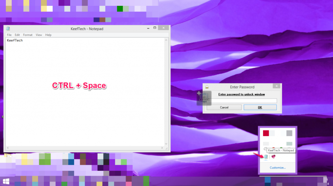Click the Notepad vertical scrollbar up arrow

pyautogui.click(x=167, y=40)
